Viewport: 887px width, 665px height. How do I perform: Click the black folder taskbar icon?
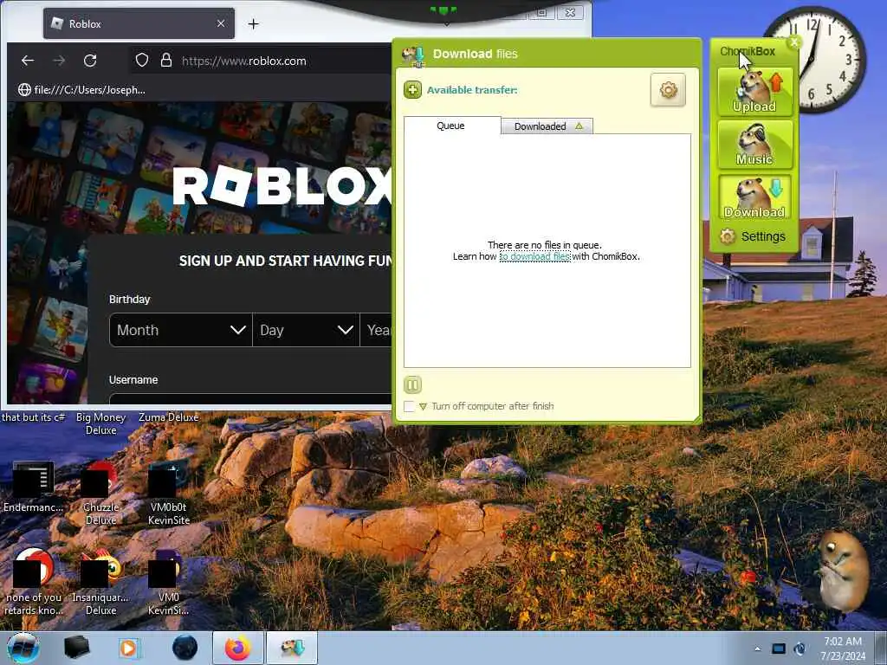76,648
